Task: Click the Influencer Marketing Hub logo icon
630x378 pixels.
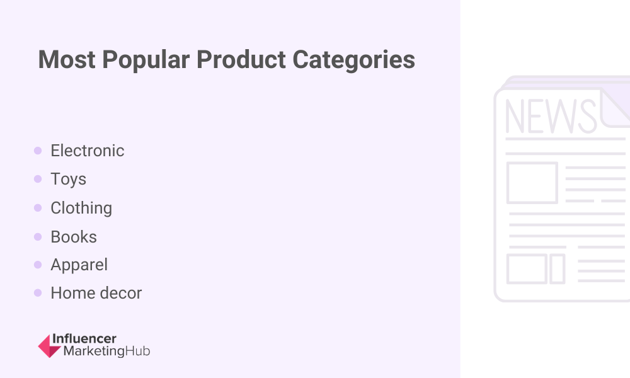Action: tap(49, 346)
